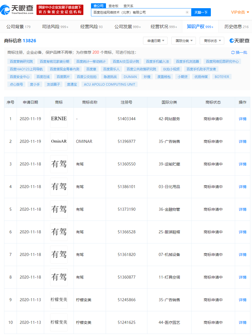
Task: Select 百度网络犯罪研究中心 tag
Action: (x=222, y=62)
